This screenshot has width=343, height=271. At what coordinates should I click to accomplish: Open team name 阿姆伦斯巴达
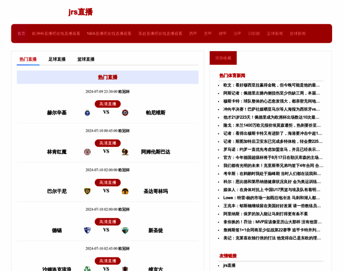[156, 152]
